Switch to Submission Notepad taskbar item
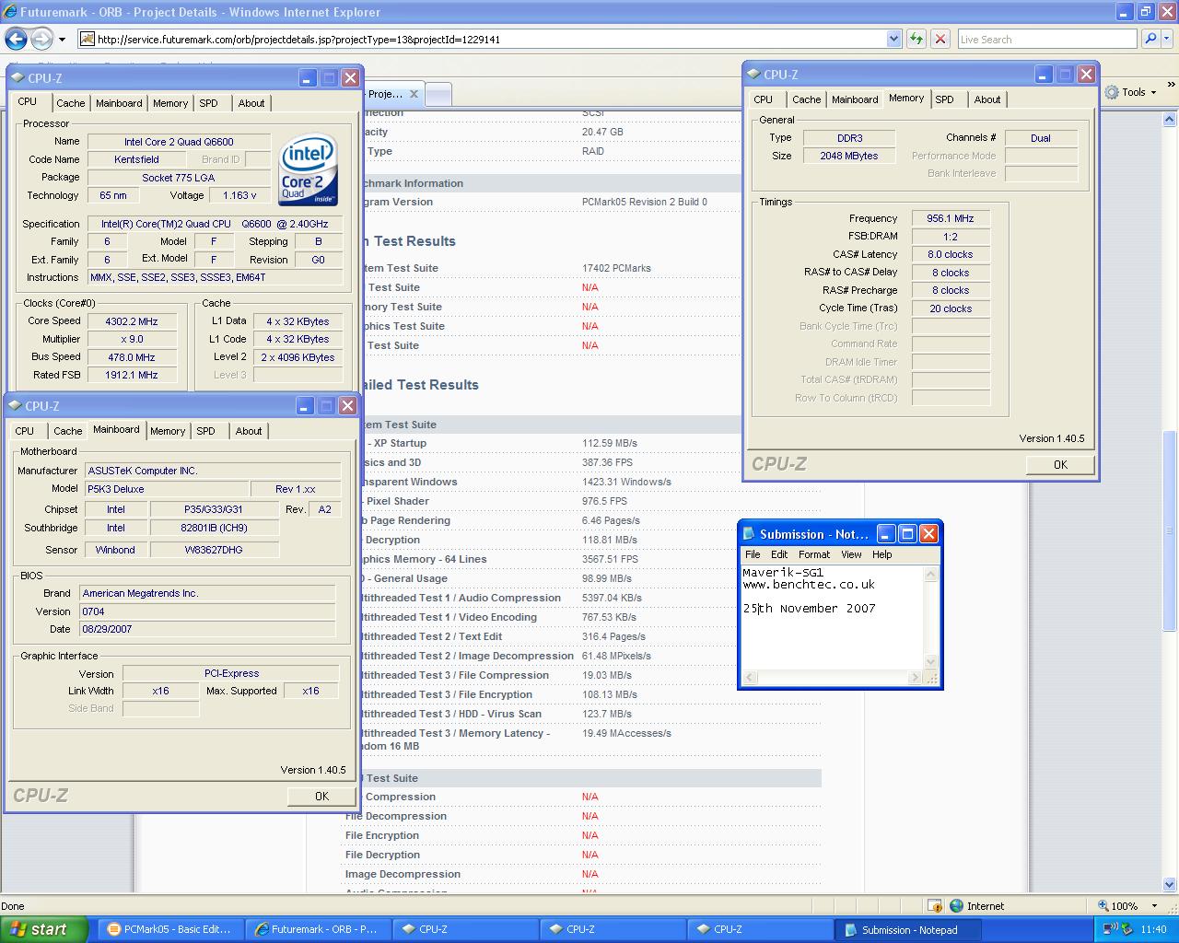 pyautogui.click(x=907, y=929)
